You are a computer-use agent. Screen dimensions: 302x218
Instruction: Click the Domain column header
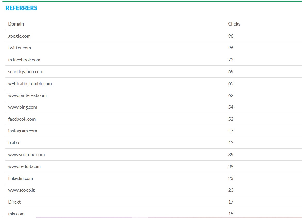16,24
